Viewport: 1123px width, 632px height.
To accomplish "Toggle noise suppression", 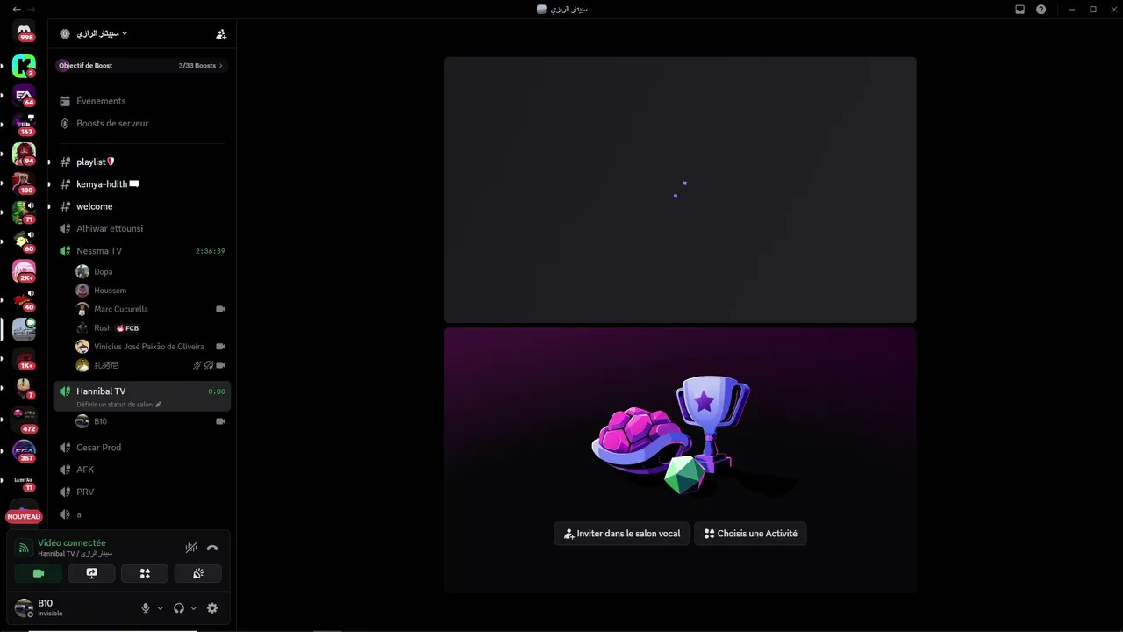I will click(x=190, y=548).
